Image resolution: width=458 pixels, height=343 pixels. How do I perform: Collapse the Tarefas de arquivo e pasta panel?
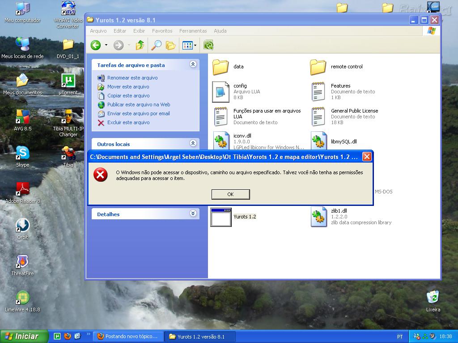(x=193, y=64)
